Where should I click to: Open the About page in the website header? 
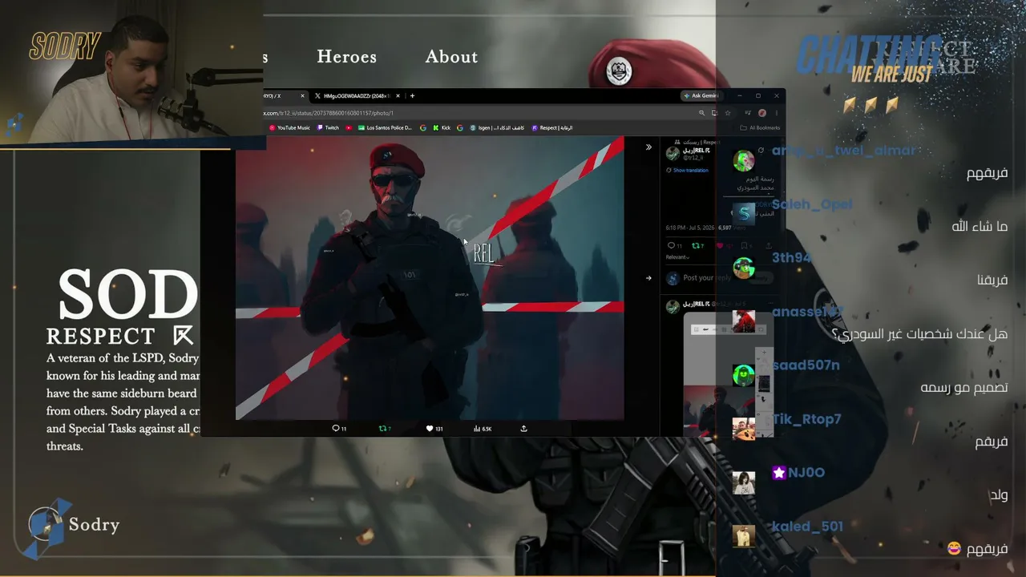click(451, 57)
